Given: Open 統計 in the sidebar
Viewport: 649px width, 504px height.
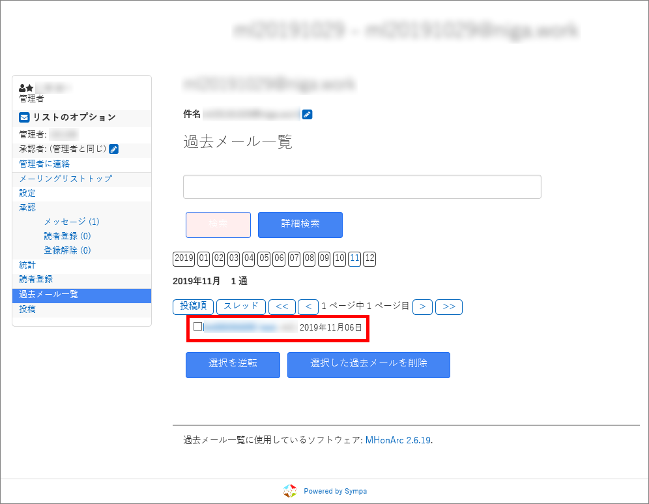Looking at the screenshot, I should (x=27, y=265).
